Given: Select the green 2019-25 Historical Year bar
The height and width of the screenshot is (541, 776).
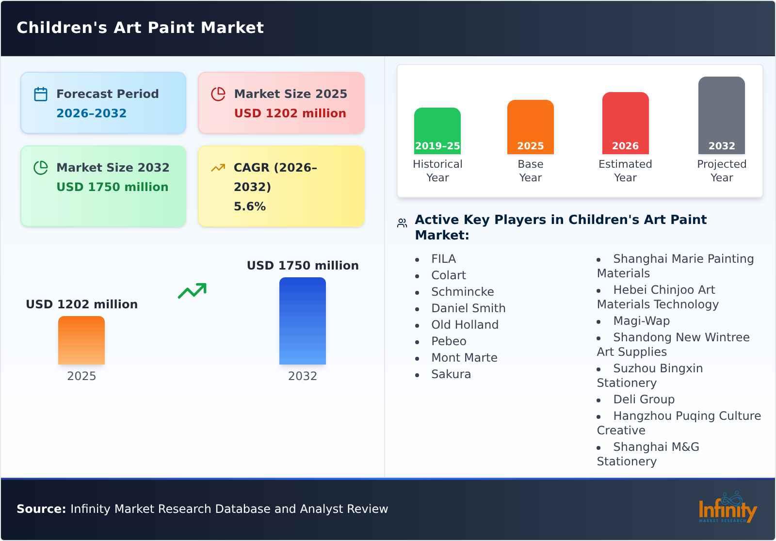Looking at the screenshot, I should click(x=437, y=131).
